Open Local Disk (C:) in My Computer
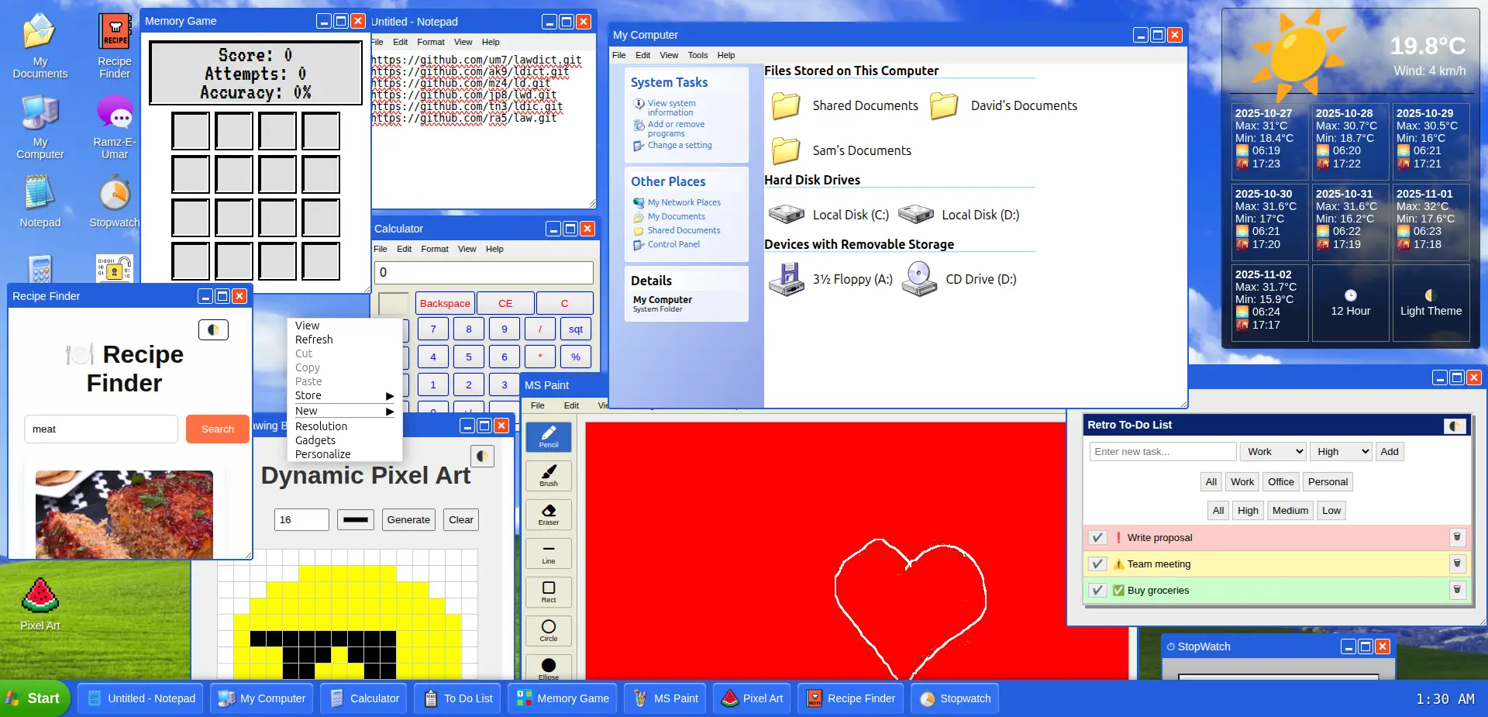This screenshot has height=717, width=1488. 850,215
